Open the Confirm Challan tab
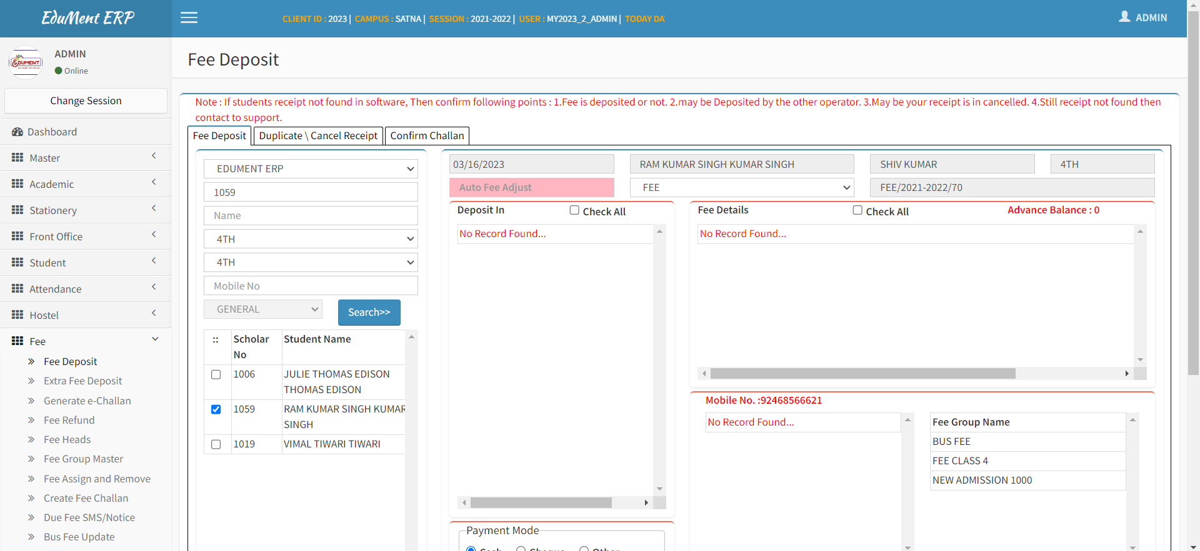Image resolution: width=1200 pixels, height=551 pixels. click(x=427, y=136)
